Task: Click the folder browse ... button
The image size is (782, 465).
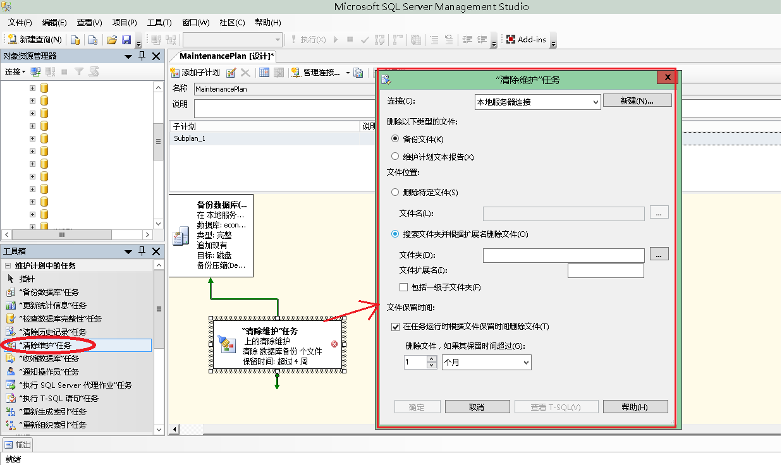Action: (x=659, y=255)
